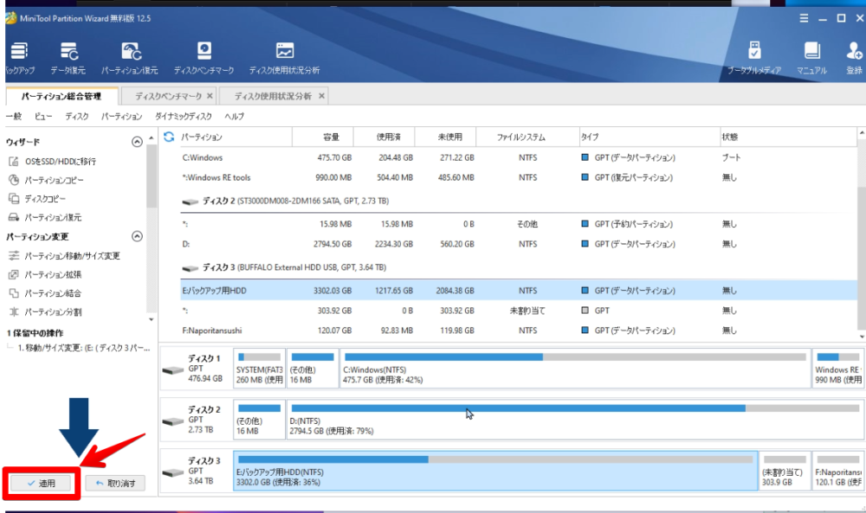The width and height of the screenshot is (866, 513).
Task: Select the *:Windows RE tools partition row
Action: click(x=519, y=177)
